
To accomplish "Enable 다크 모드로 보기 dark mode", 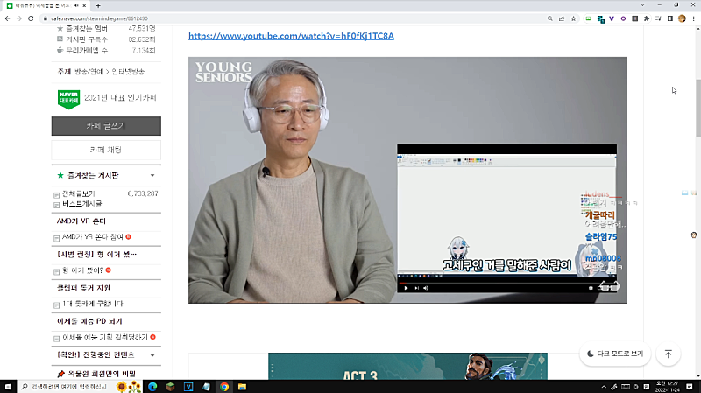I will 612,354.
